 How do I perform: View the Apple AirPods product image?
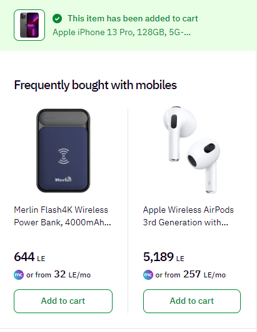tap(191, 150)
